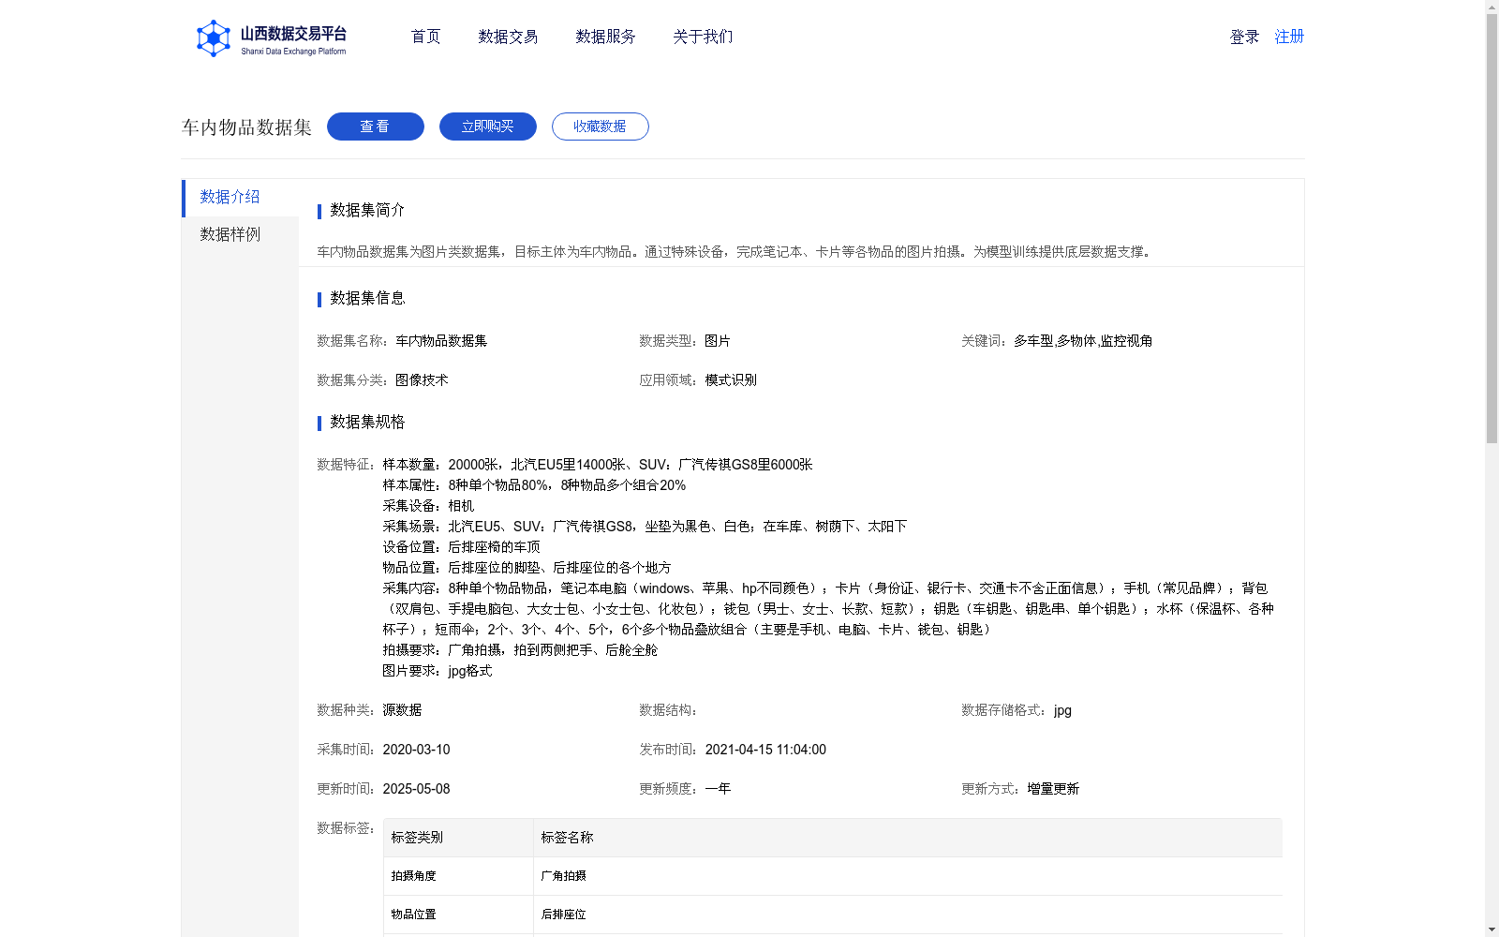Click the scrollbar up arrow
This screenshot has width=1499, height=937.
click(x=1492, y=7)
